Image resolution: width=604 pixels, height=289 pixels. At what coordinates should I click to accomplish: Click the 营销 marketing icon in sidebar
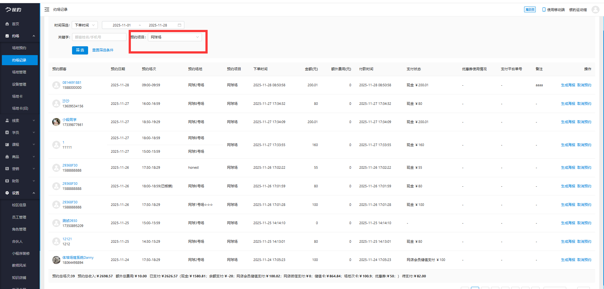tap(7, 169)
